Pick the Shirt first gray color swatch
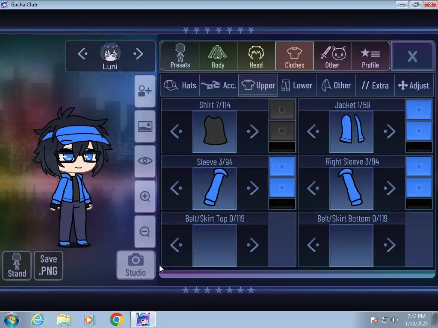The image size is (438, 328). coord(282,109)
